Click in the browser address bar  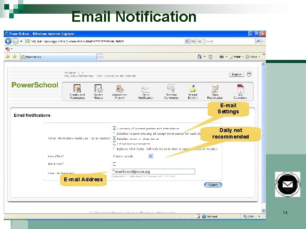tap(105, 41)
